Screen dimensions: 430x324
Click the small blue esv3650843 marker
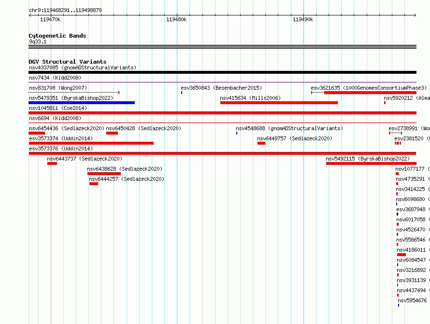pos(182,93)
